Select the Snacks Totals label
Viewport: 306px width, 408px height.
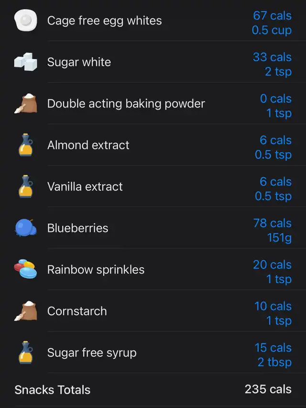[52, 390]
